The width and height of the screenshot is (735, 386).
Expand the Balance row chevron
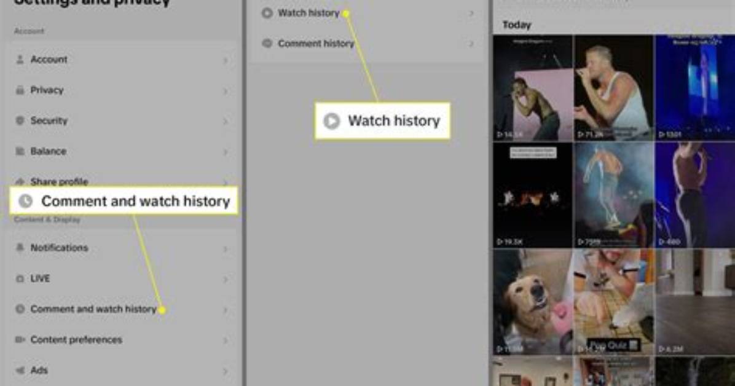[x=226, y=152]
